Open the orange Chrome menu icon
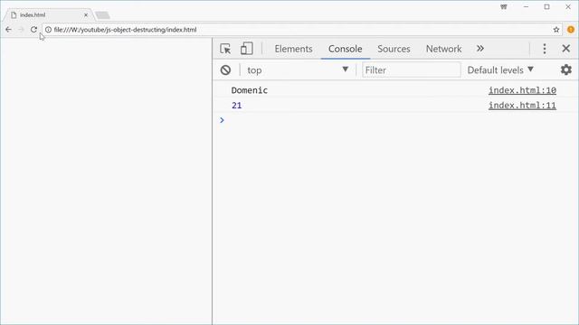Screen dimensions: 579x325 coord(571,30)
